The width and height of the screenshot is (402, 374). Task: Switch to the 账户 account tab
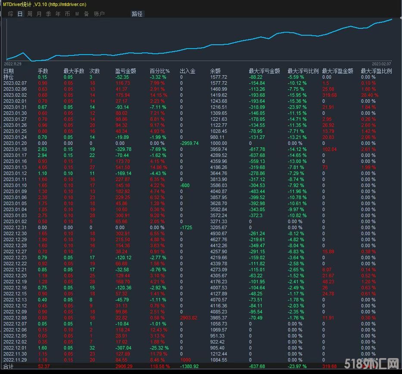[99, 14]
